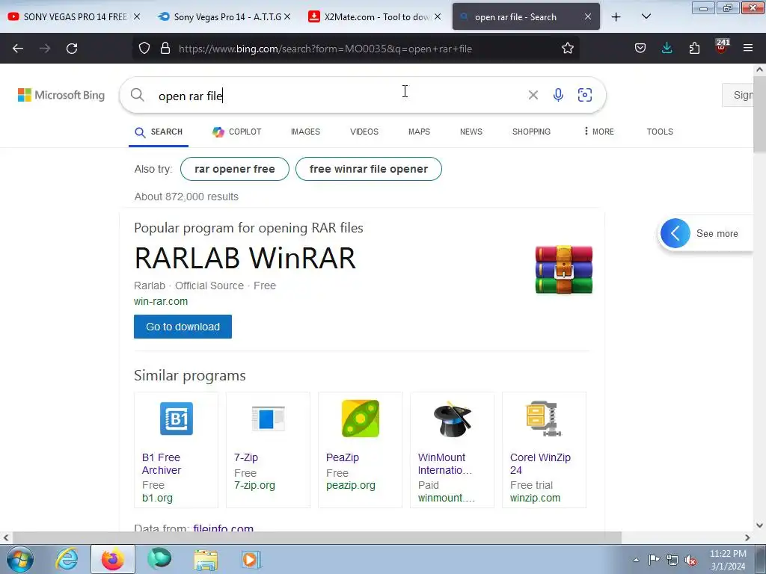Open the PeaZip program link
766x574 pixels.
343,457
